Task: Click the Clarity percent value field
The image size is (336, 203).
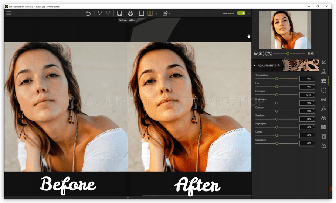Action: pyautogui.click(x=307, y=135)
